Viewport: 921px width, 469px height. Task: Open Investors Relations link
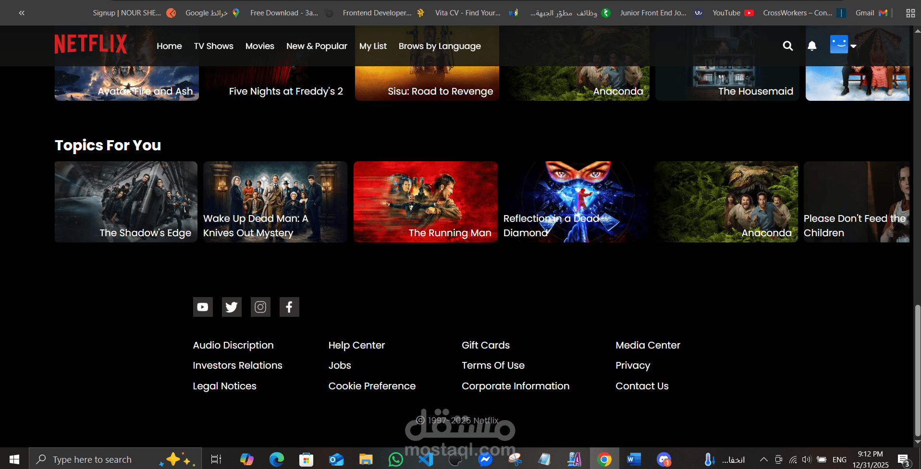pos(237,365)
